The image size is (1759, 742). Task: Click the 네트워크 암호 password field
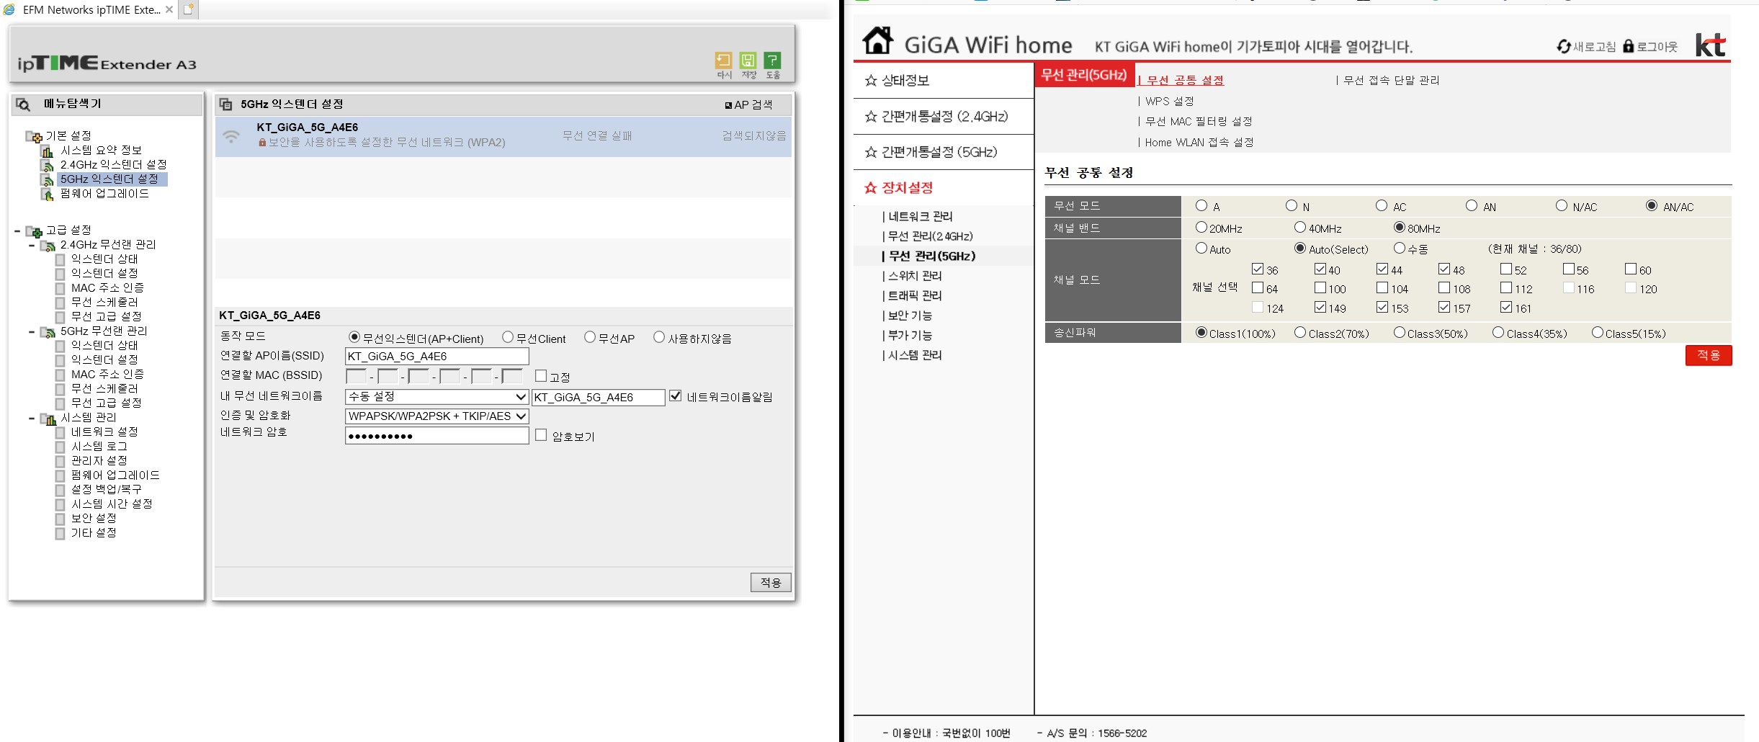tap(437, 436)
